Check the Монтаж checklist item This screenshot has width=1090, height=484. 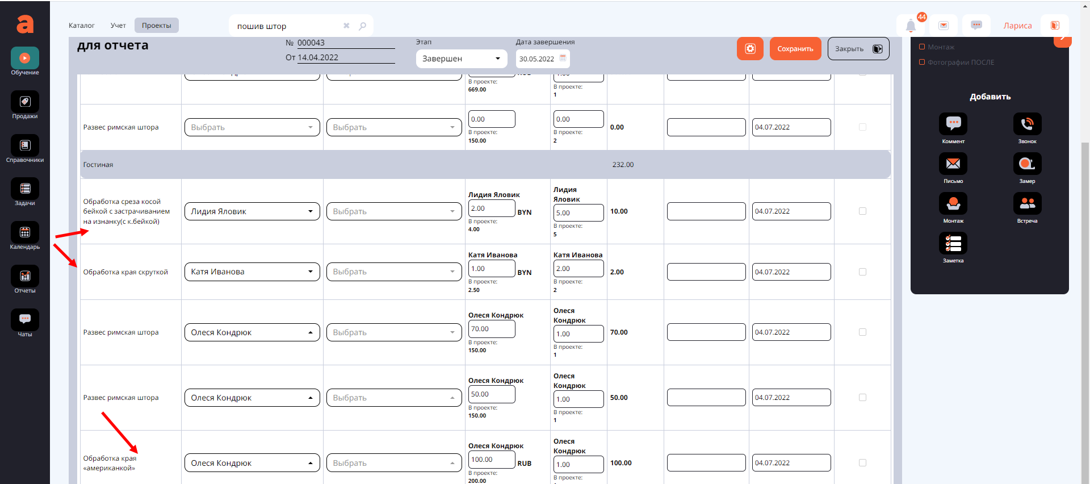click(922, 47)
